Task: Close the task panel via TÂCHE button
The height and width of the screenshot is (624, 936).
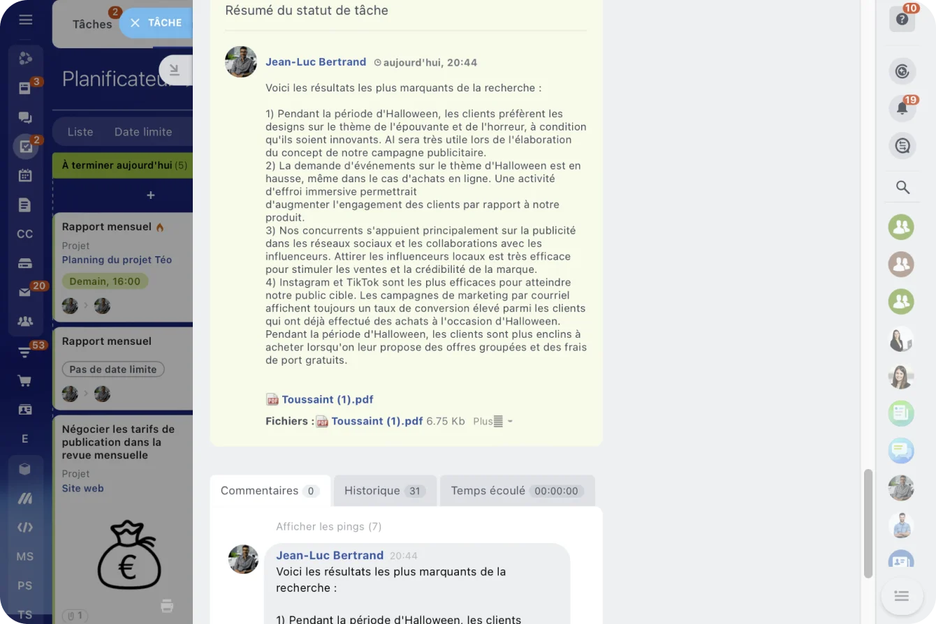Action: pos(156,22)
